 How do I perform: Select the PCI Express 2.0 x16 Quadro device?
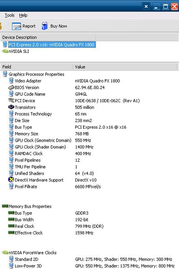(x=51, y=44)
